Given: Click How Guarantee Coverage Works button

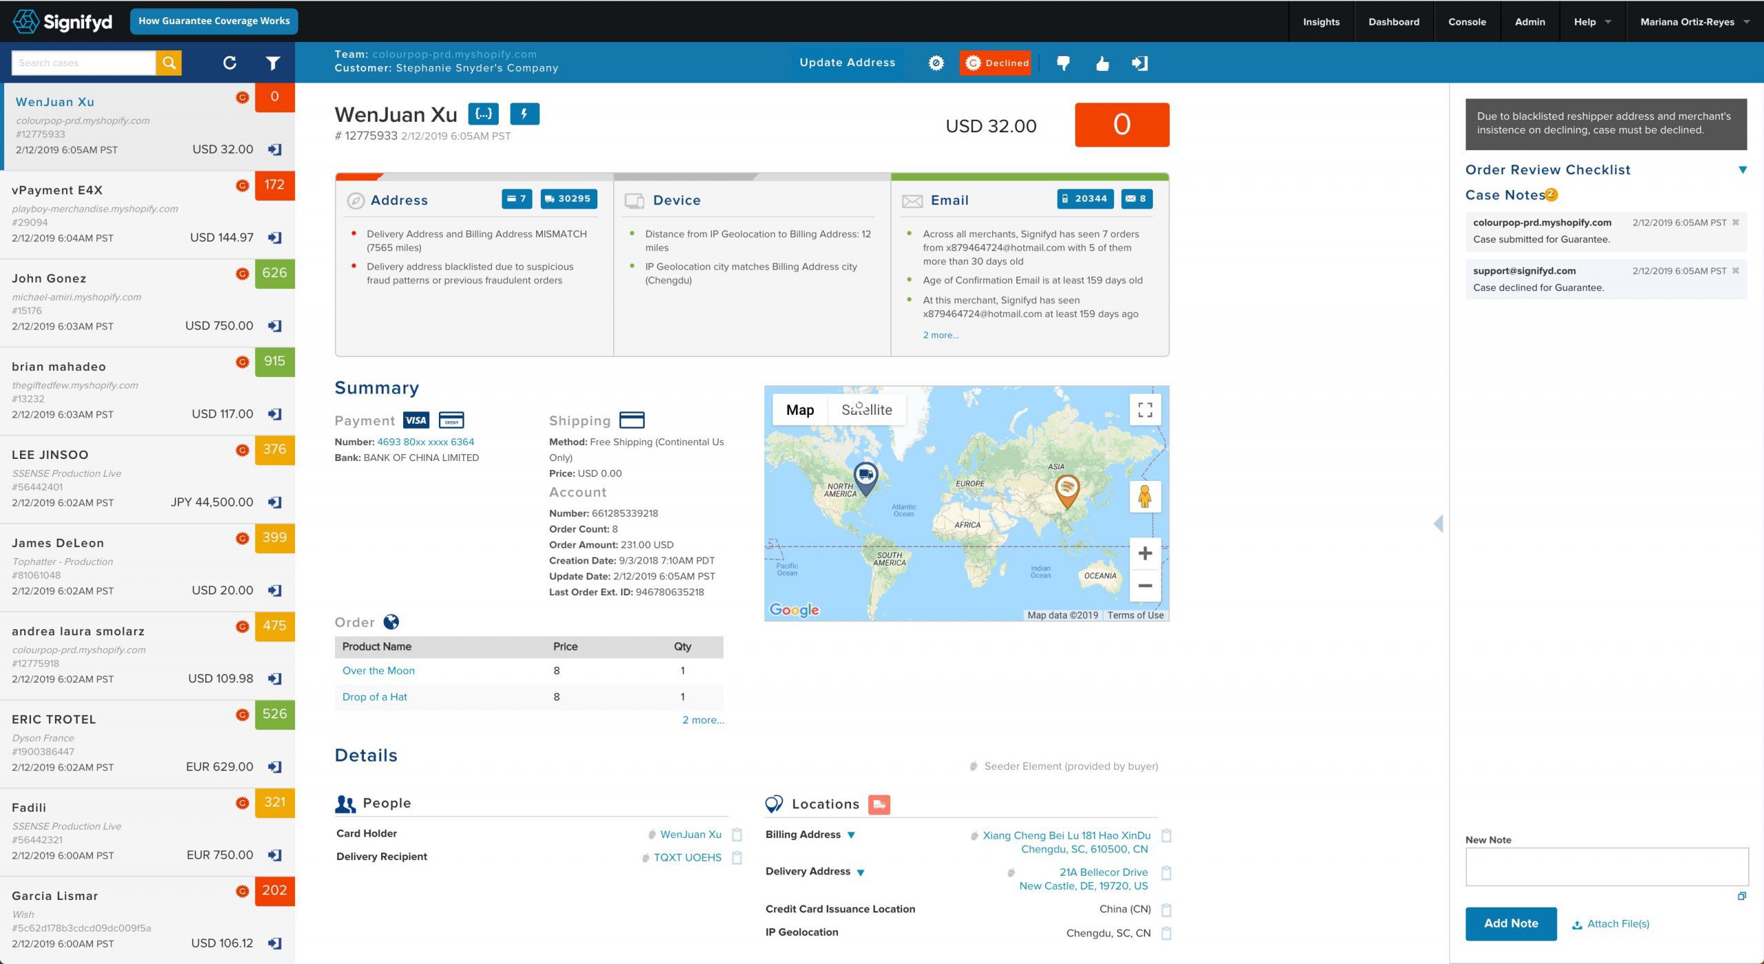Looking at the screenshot, I should pyautogui.click(x=214, y=21).
